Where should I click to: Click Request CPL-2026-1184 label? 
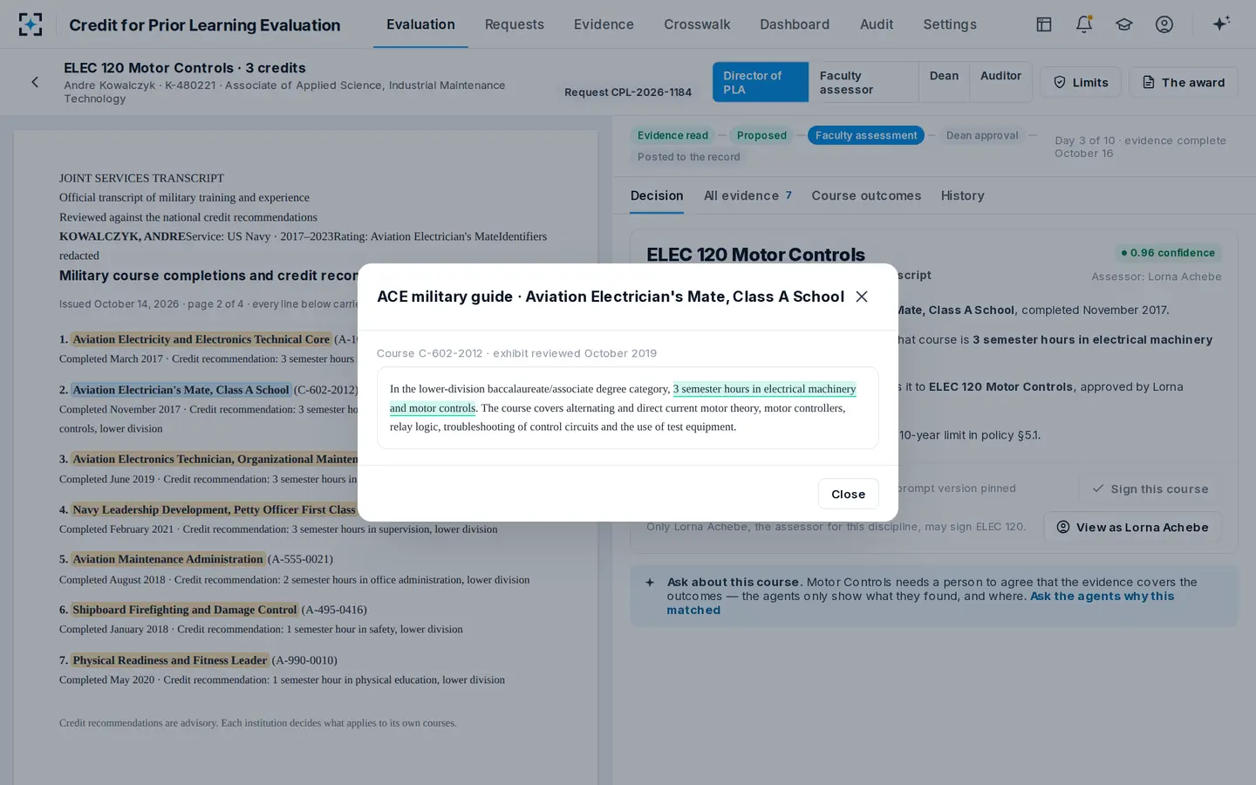pyautogui.click(x=628, y=92)
